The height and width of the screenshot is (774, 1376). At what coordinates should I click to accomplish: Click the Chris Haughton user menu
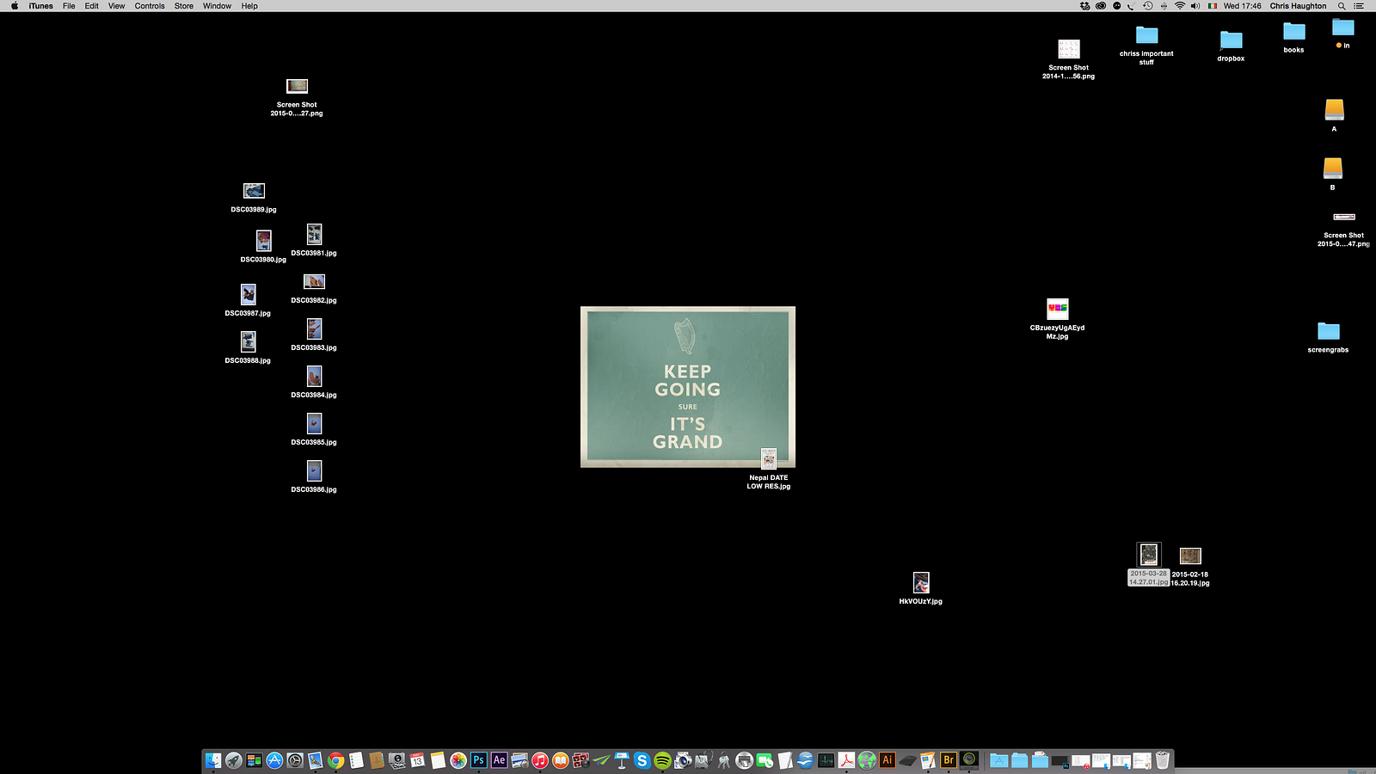(1298, 6)
